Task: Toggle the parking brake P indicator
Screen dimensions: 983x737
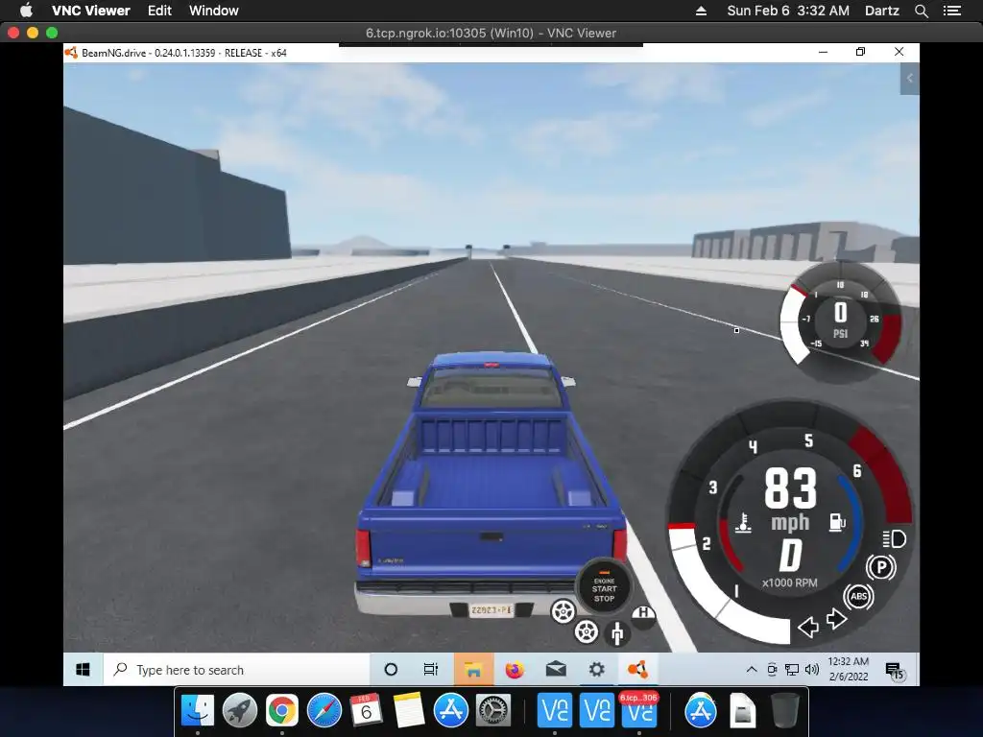Action: [x=881, y=568]
